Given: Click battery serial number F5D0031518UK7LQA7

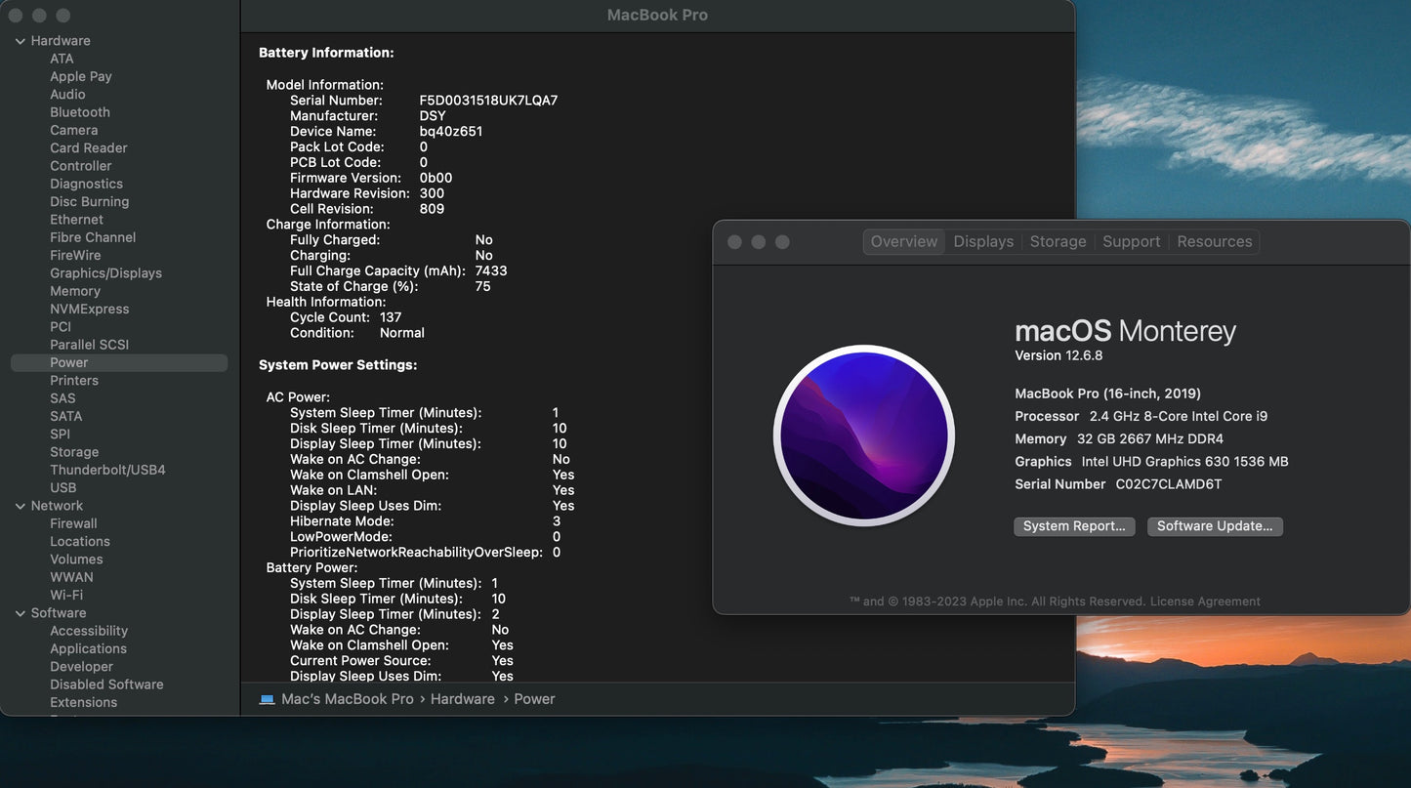Looking at the screenshot, I should click(x=488, y=101).
